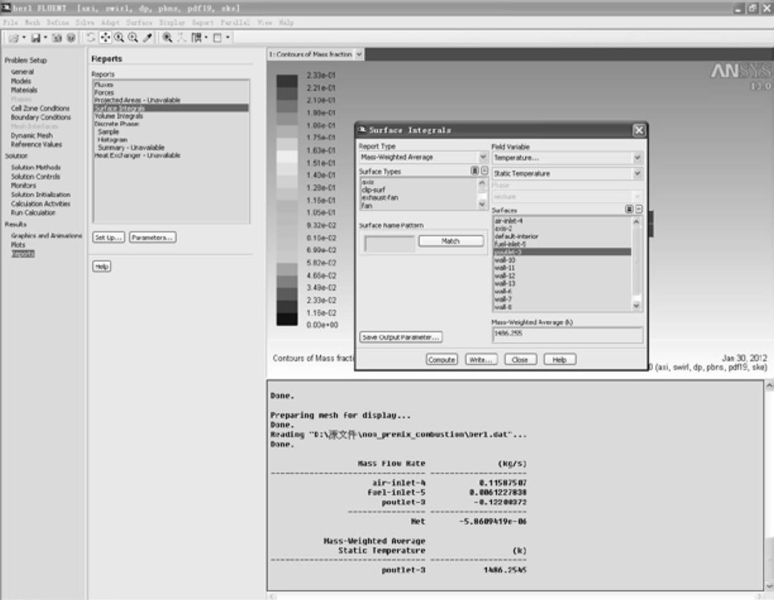Select Materials in navigation tree
The image size is (774, 600).
tap(24, 90)
